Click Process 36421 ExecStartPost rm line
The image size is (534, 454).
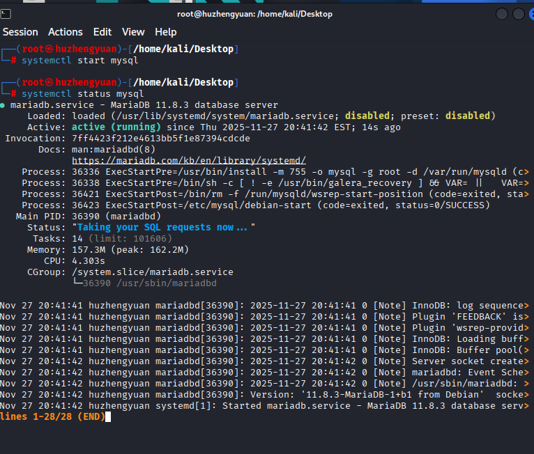275,194
